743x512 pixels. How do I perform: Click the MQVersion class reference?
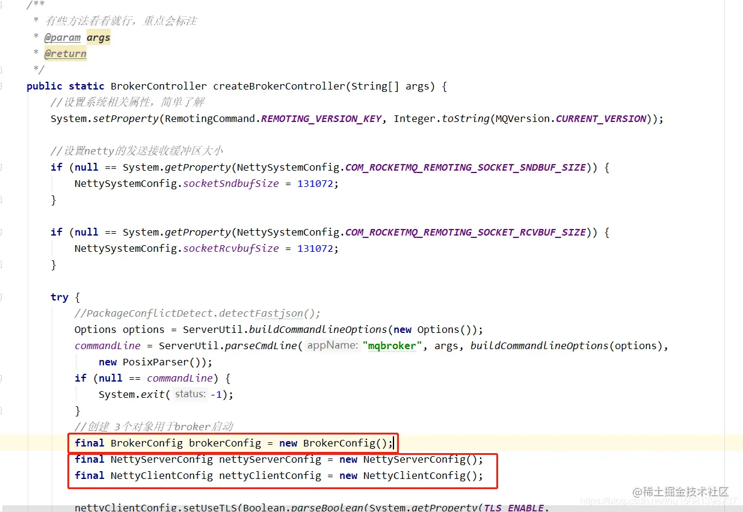click(523, 118)
